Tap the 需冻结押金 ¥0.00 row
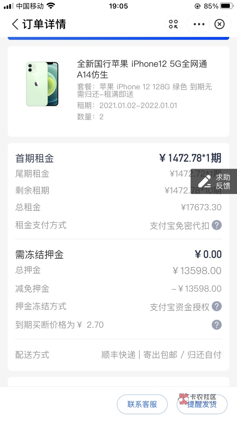 (118, 255)
